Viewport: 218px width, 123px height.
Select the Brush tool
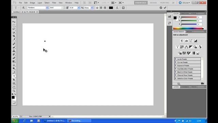(x=14, y=47)
